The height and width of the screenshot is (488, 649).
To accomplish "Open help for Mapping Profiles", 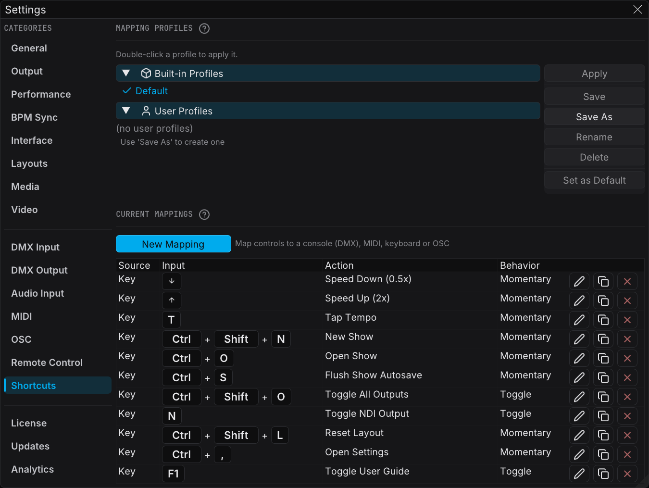I will [x=204, y=28].
